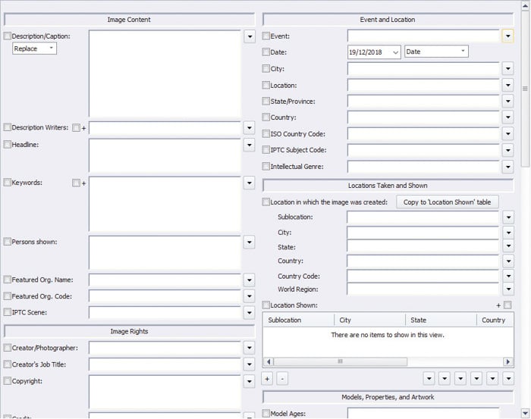Click in the Headline text area
This screenshot has height=419, width=531.
[x=165, y=156]
